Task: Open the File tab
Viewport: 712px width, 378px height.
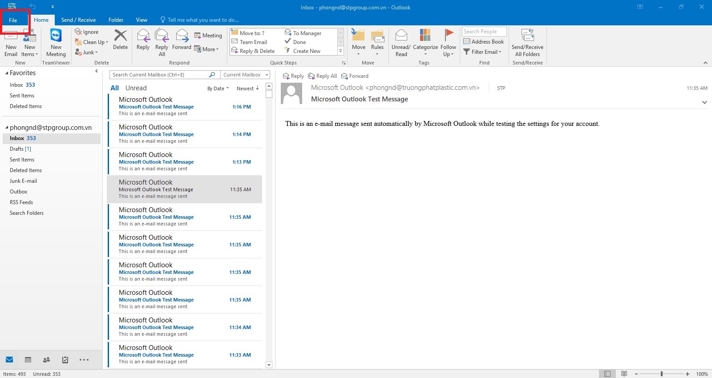Action: click(13, 20)
